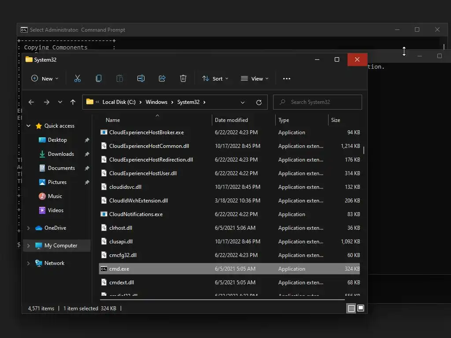Open the View dropdown menu
Viewport: 451px width, 338px height.
pos(255,78)
